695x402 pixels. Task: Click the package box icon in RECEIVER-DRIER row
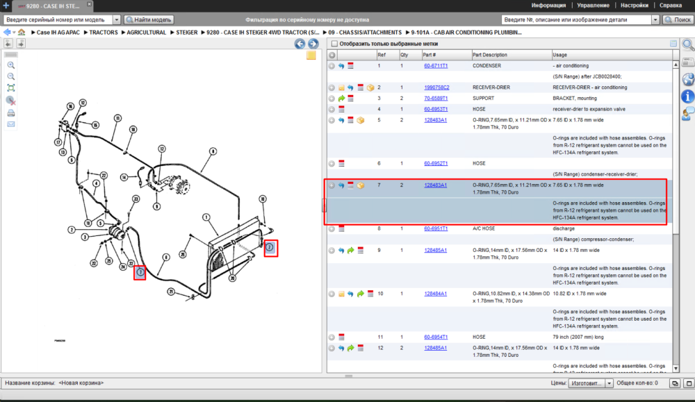pos(370,87)
